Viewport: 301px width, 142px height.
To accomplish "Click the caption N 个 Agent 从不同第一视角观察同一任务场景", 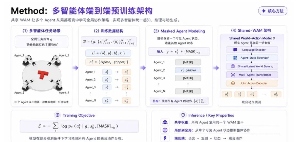I will pyautogui.click(x=42, y=102).
